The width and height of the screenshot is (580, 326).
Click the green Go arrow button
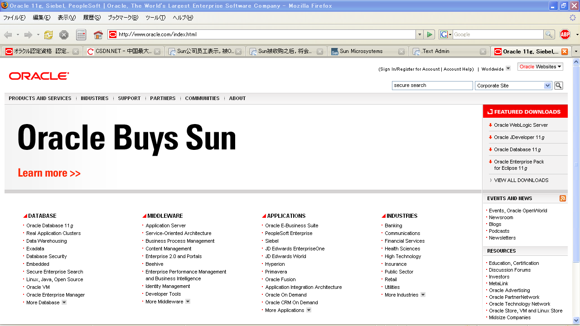(430, 34)
